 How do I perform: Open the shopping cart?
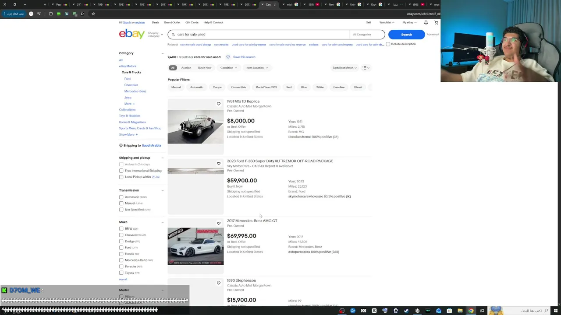coord(436,22)
